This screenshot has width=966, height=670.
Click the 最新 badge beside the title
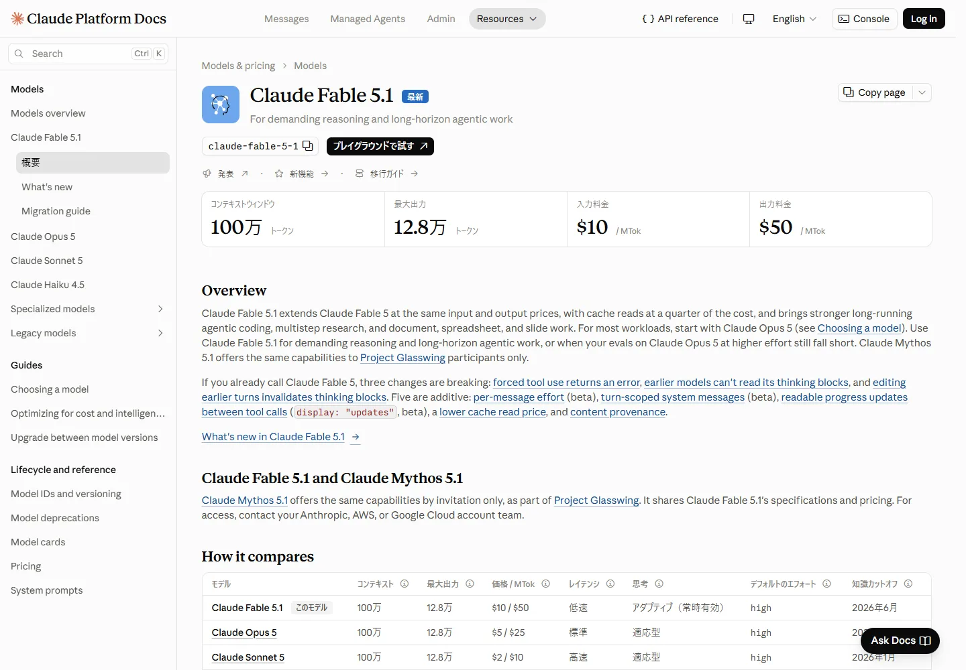pyautogui.click(x=415, y=96)
